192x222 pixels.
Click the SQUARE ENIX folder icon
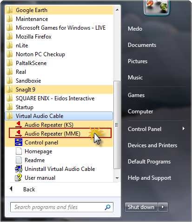10,98
